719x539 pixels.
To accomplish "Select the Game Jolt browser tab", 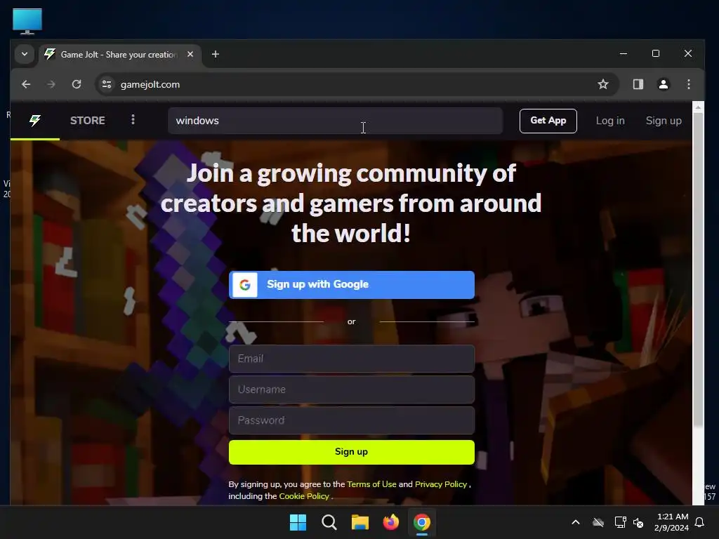I will (119, 55).
